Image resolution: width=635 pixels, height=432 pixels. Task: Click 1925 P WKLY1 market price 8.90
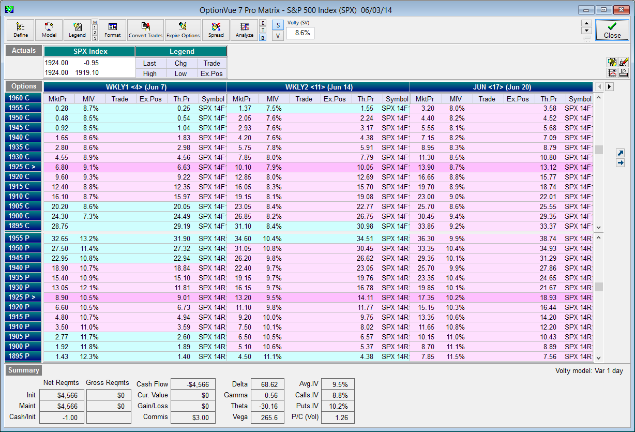coord(61,297)
